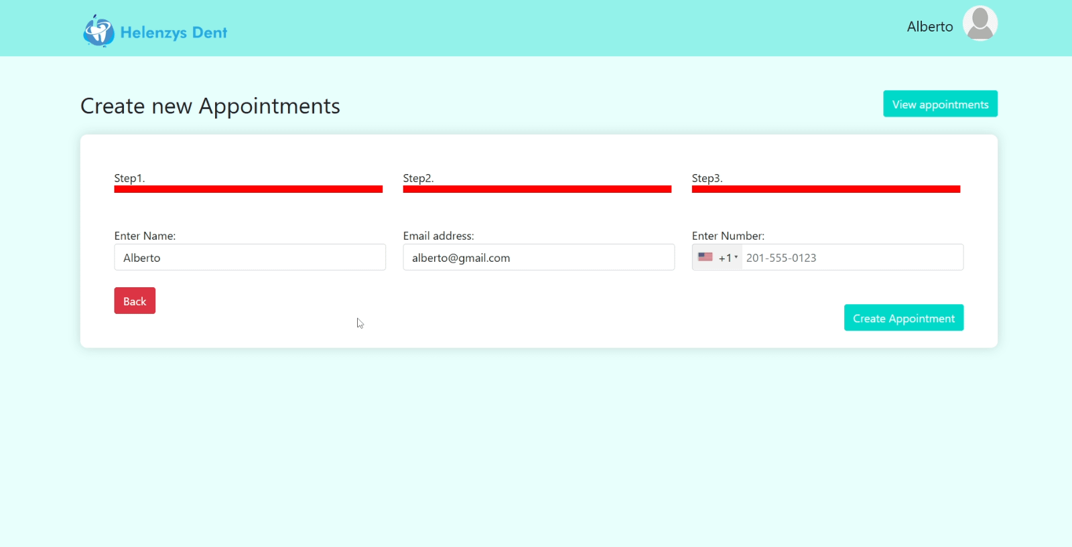Image resolution: width=1072 pixels, height=547 pixels.
Task: Select the Step3. label
Action: click(x=707, y=178)
